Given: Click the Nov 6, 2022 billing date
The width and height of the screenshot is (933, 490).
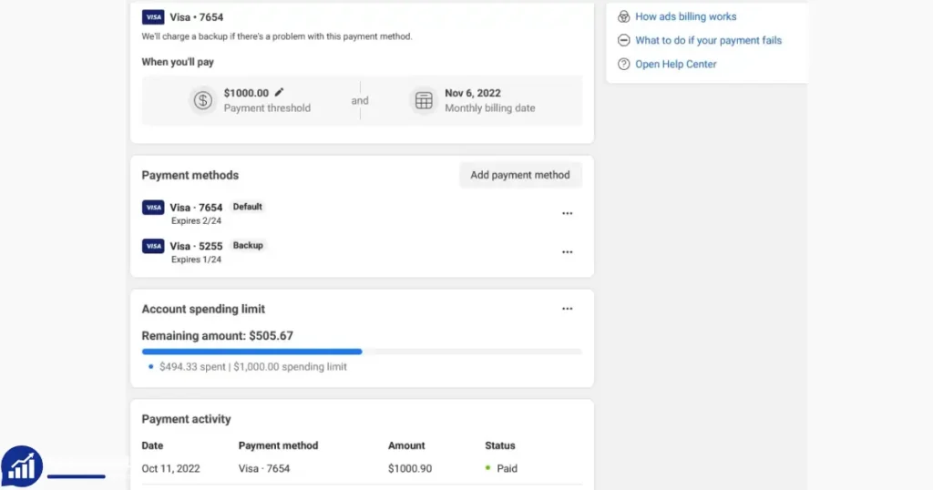Looking at the screenshot, I should pyautogui.click(x=473, y=93).
